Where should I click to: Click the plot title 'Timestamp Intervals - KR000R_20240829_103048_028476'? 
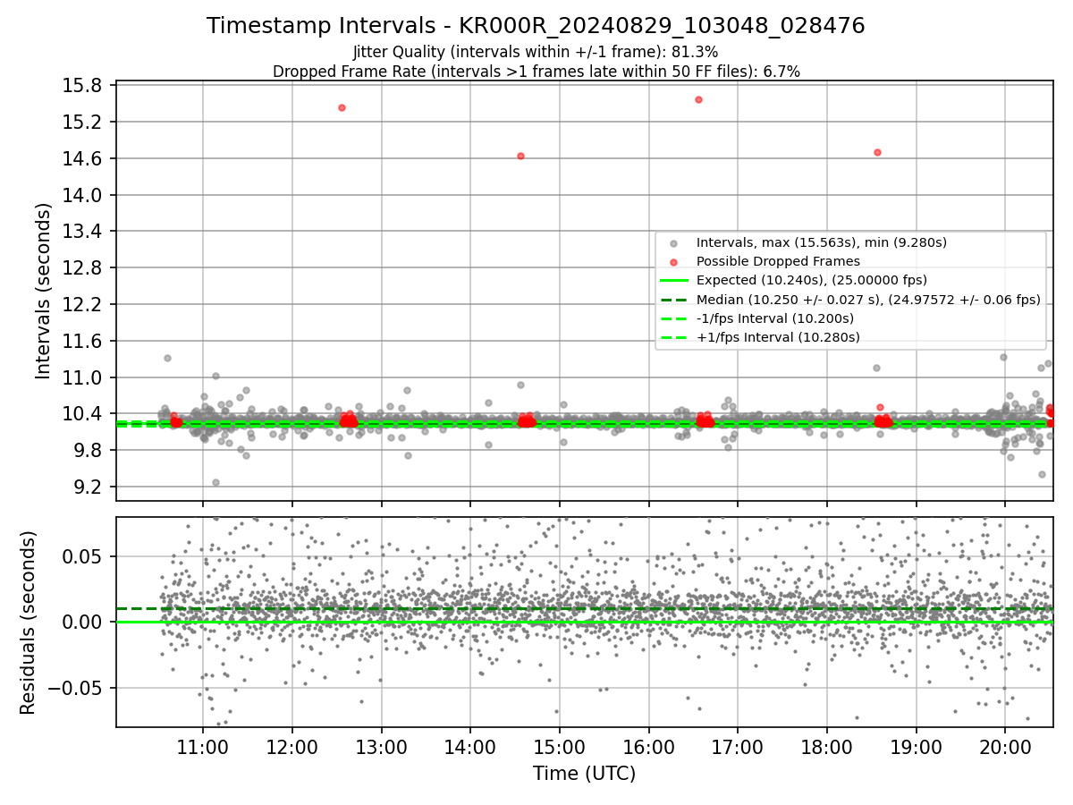pos(536,26)
